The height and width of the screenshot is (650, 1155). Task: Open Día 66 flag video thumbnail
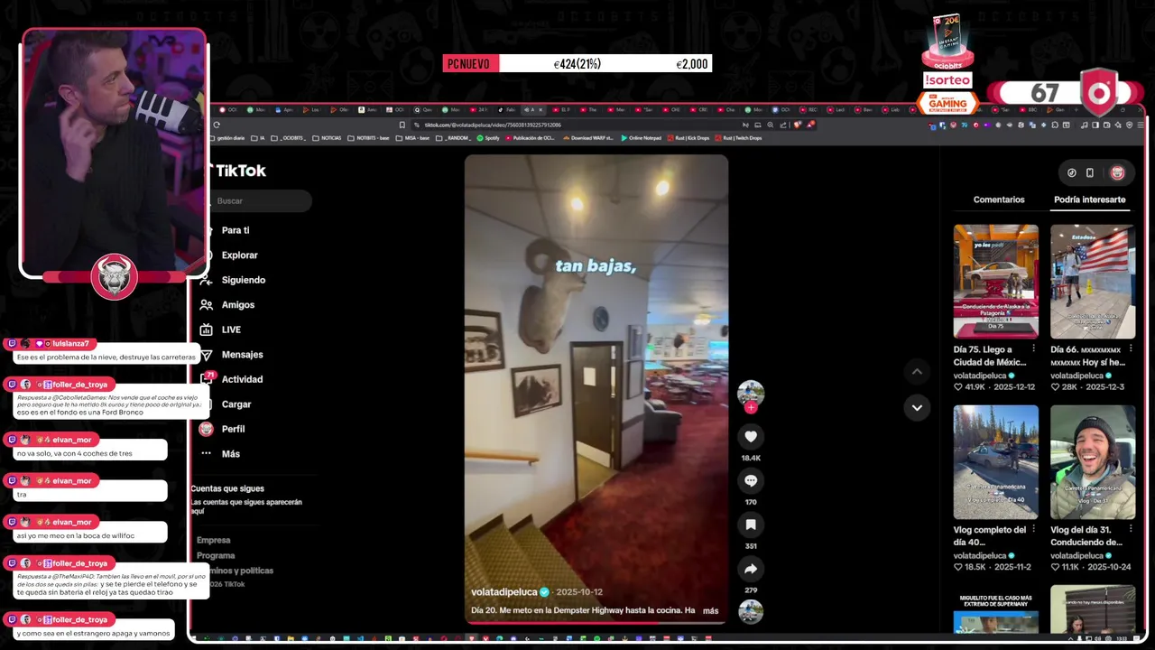(x=1093, y=282)
